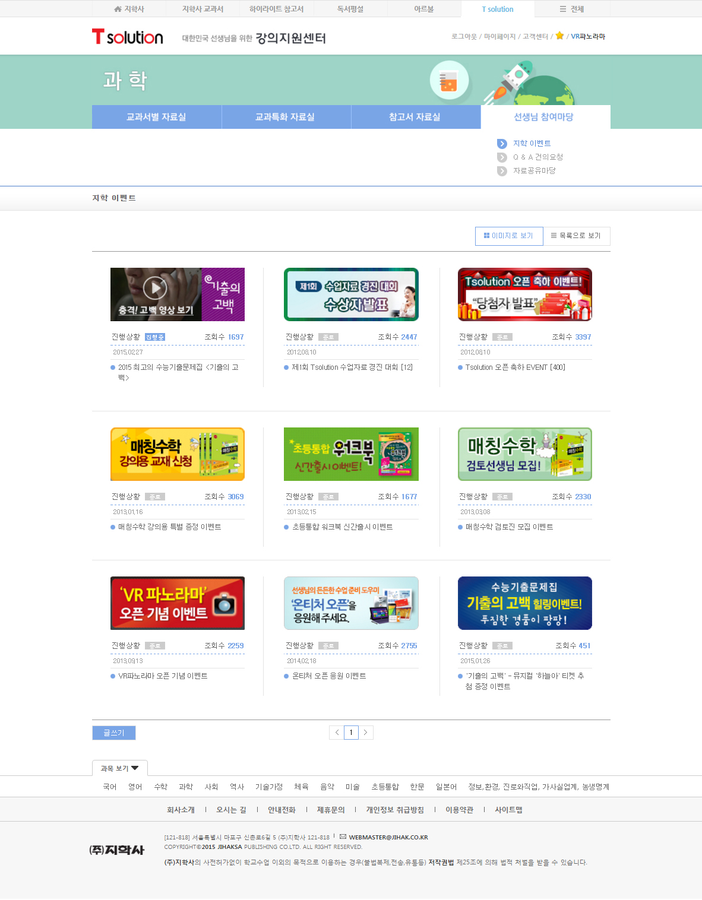
Task: Click arrow icon next to Q & A 건의요청
Action: click(502, 157)
